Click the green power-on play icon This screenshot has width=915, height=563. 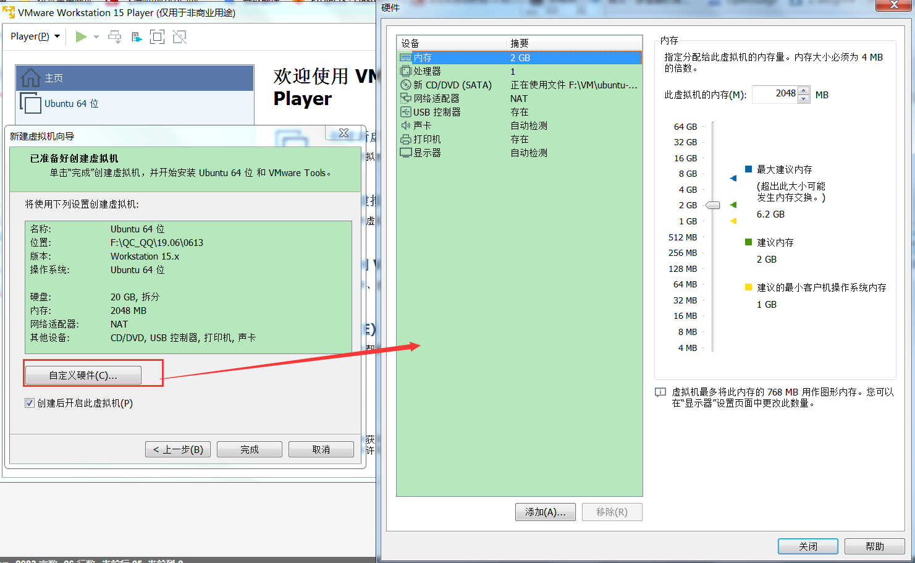point(81,37)
